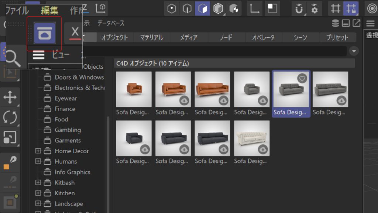The image size is (378, 213).
Task: Click the open-in-new-window icon top right
Action: pyautogui.click(x=356, y=23)
